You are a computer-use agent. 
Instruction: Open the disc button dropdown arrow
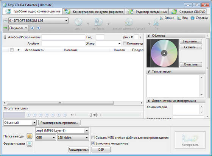pyautogui.click(x=88, y=24)
